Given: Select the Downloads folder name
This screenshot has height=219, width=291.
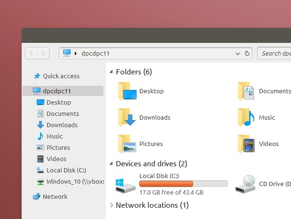Looking at the screenshot, I should (155, 117).
